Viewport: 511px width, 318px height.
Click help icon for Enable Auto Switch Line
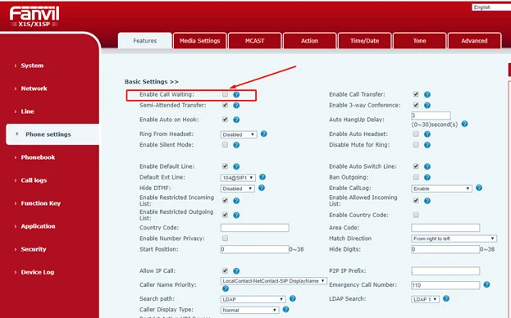click(x=427, y=166)
